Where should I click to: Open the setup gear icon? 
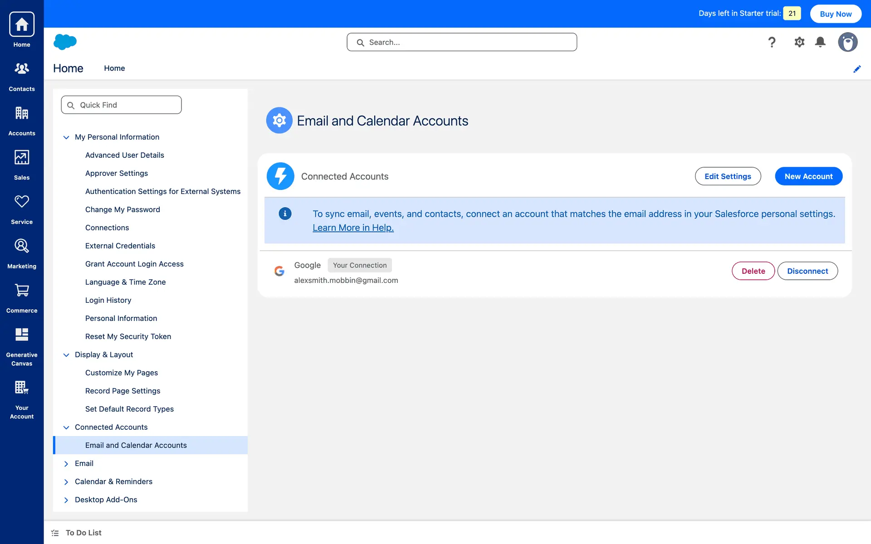[799, 42]
